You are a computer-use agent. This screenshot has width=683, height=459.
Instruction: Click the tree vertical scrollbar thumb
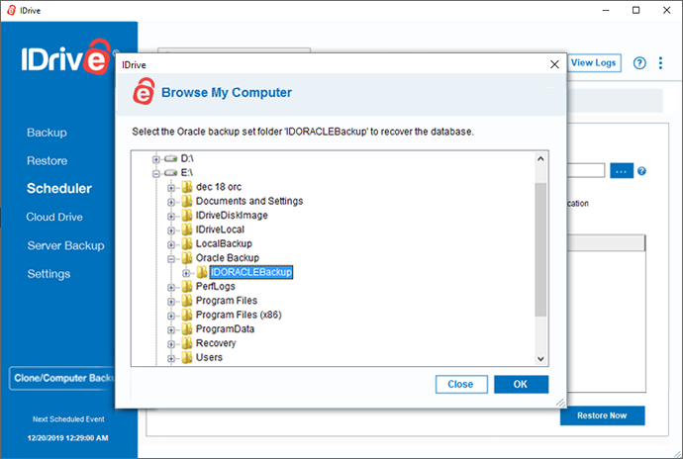pyautogui.click(x=540, y=249)
